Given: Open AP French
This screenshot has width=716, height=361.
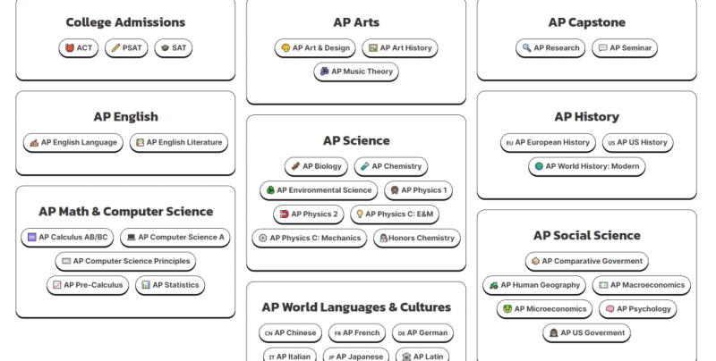Looking at the screenshot, I should pos(357,332).
